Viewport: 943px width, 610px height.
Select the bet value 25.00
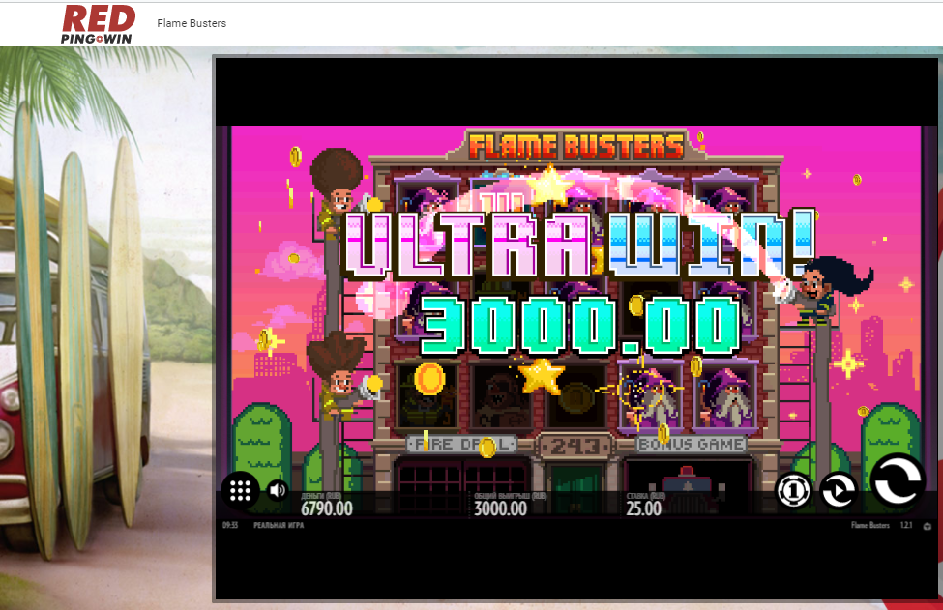click(643, 509)
